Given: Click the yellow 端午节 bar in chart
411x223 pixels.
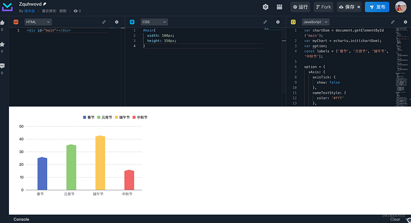Looking at the screenshot, I should click(x=100, y=162).
